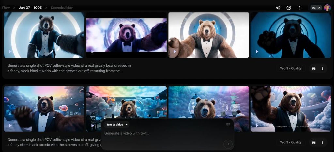Open the first top-row video of bear in tuxedo
Screen dimensions: 334x152
tap(44, 35)
